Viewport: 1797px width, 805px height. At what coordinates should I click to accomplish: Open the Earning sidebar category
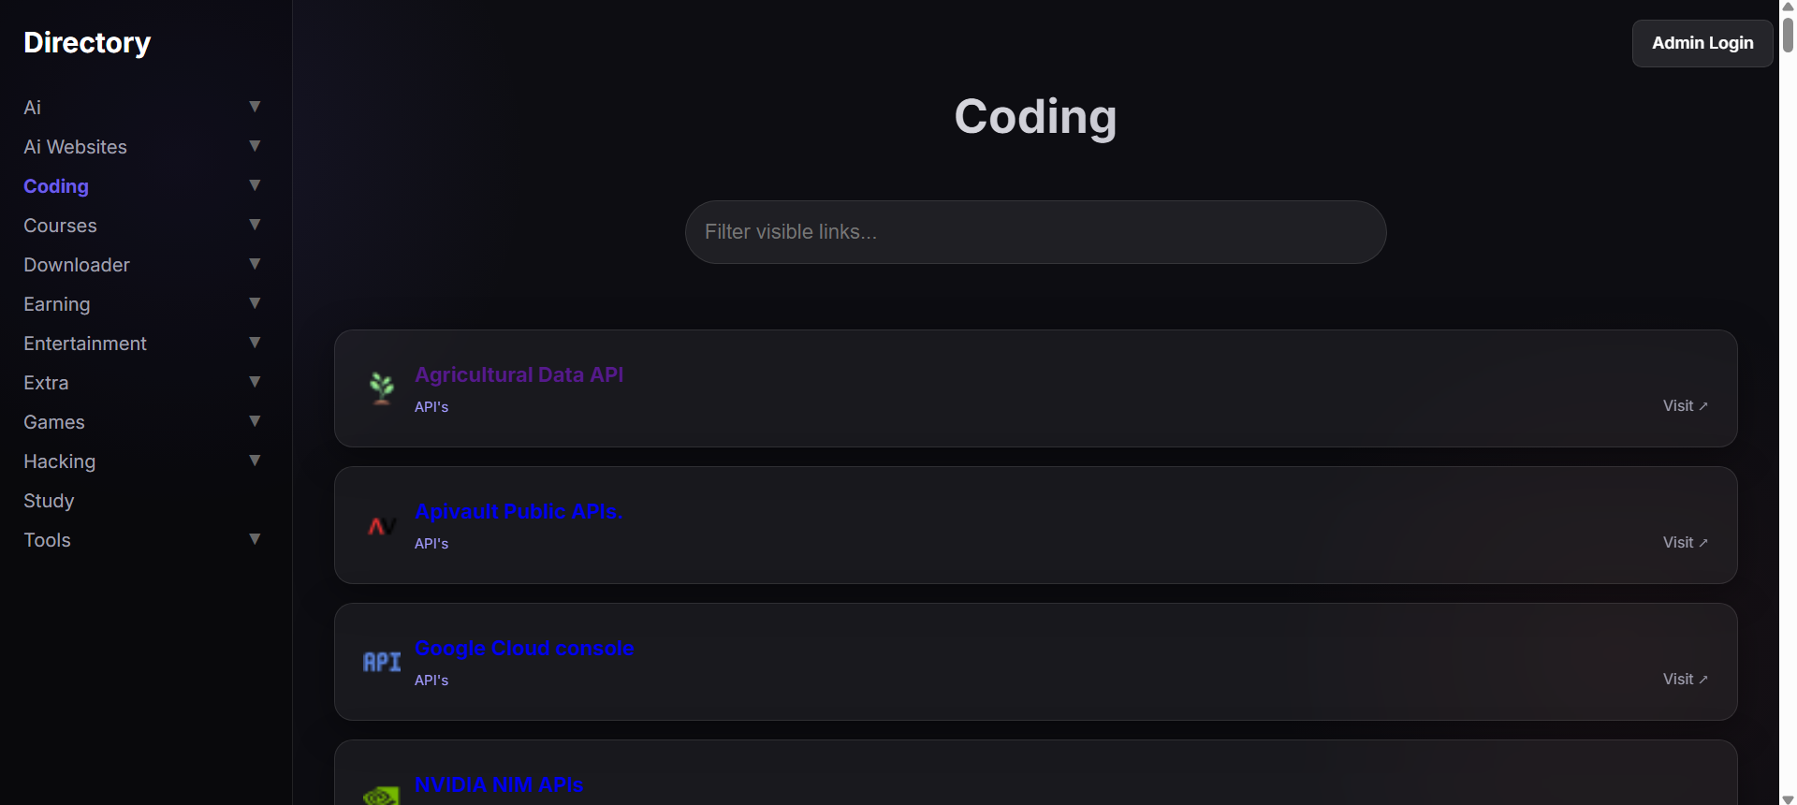pos(57,304)
